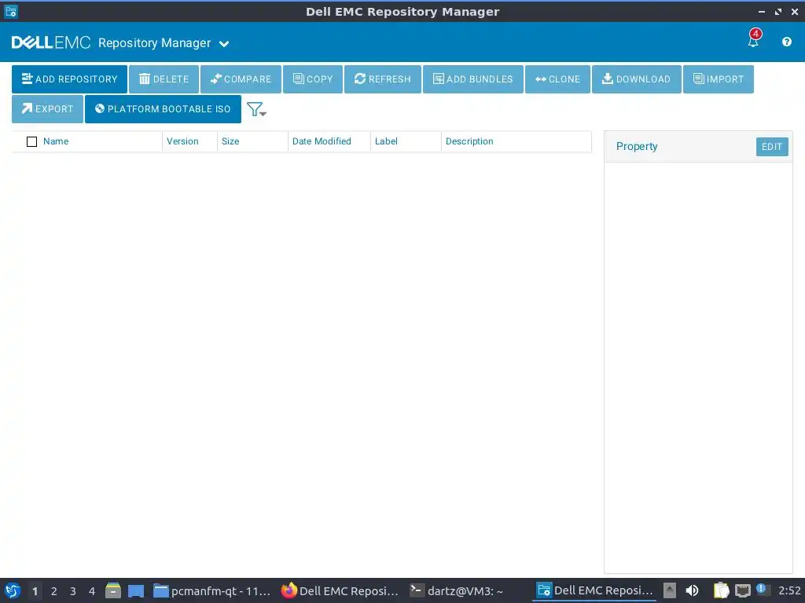This screenshot has width=805, height=603.
Task: Open the file manager launcher in taskbar
Action: pyautogui.click(x=113, y=590)
